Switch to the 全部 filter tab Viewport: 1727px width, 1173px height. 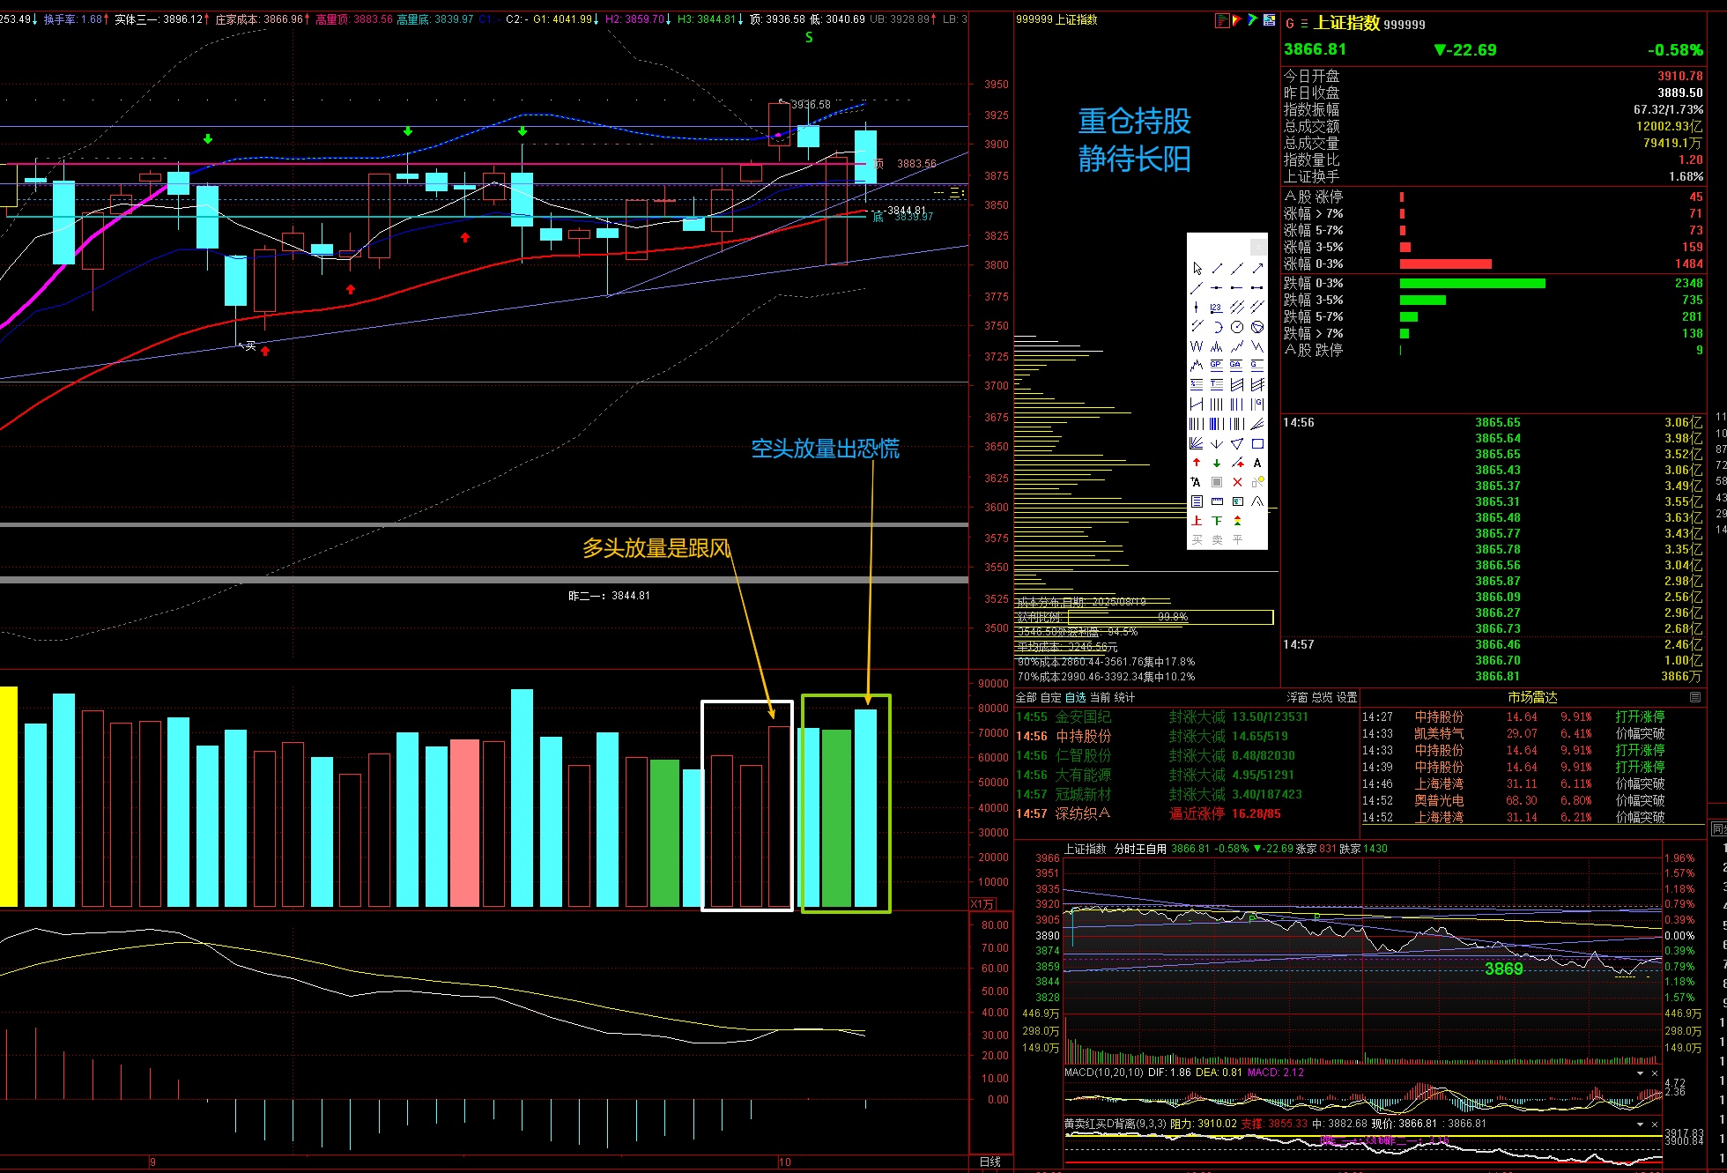(1027, 697)
